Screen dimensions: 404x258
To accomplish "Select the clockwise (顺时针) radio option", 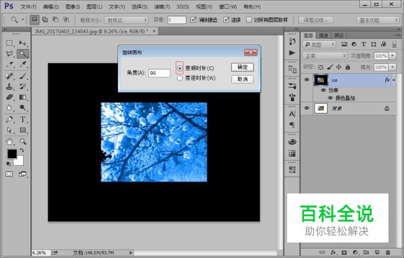I will [x=180, y=68].
